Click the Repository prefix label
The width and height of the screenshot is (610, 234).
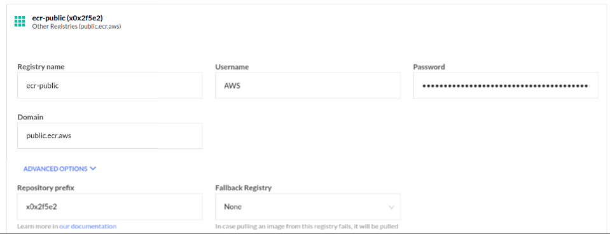coord(46,188)
